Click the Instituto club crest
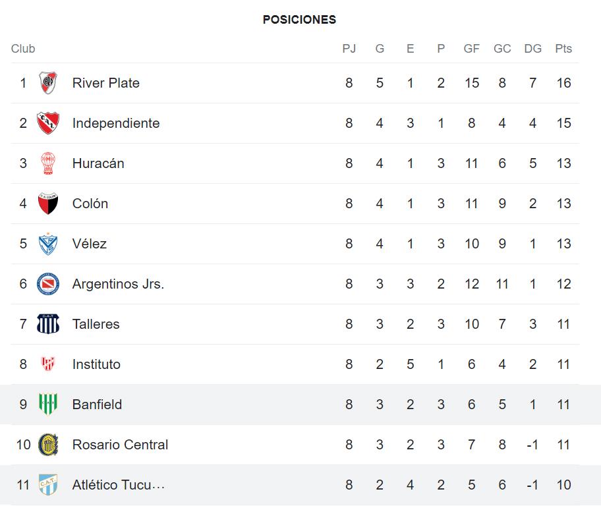The width and height of the screenshot is (601, 506). pos(48,364)
